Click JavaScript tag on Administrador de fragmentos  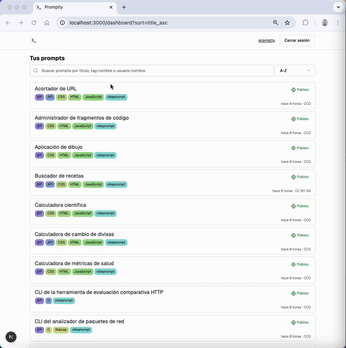point(82,126)
